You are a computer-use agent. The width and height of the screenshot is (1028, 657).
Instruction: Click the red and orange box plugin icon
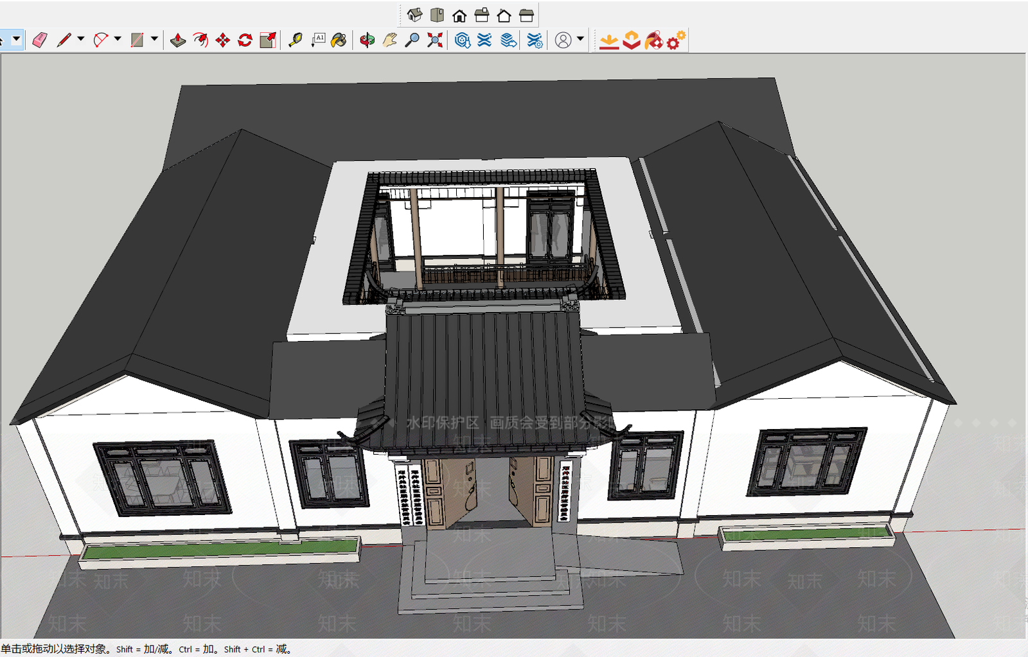pos(632,40)
